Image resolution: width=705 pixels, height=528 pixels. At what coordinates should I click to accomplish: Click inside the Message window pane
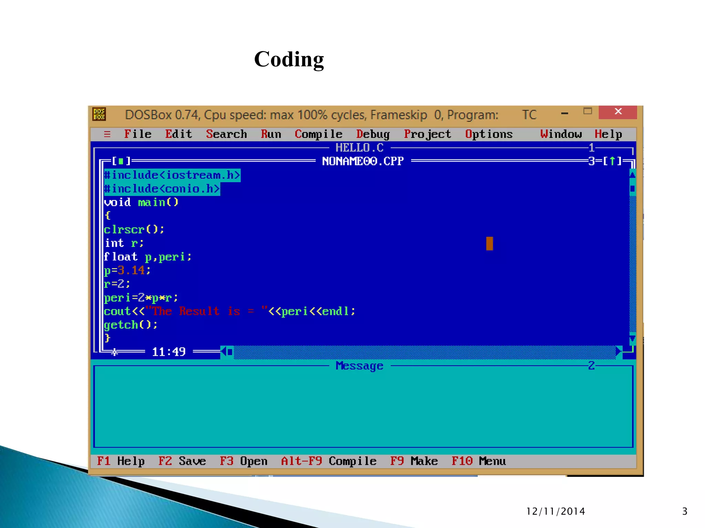pyautogui.click(x=363, y=407)
